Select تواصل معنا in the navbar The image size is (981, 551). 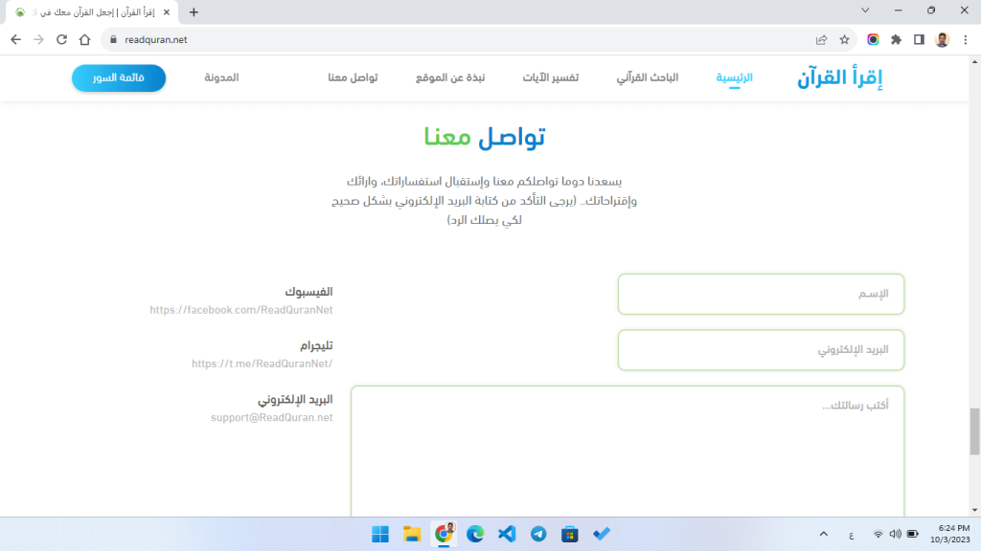(x=353, y=77)
